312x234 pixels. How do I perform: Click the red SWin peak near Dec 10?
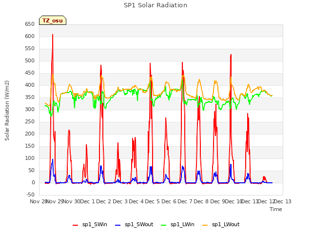tap(231, 55)
